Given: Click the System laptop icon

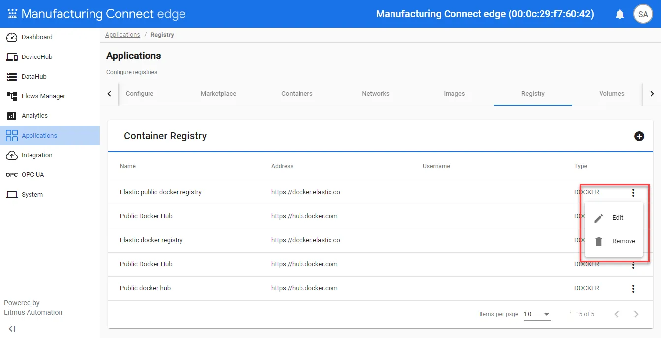Looking at the screenshot, I should (x=12, y=195).
